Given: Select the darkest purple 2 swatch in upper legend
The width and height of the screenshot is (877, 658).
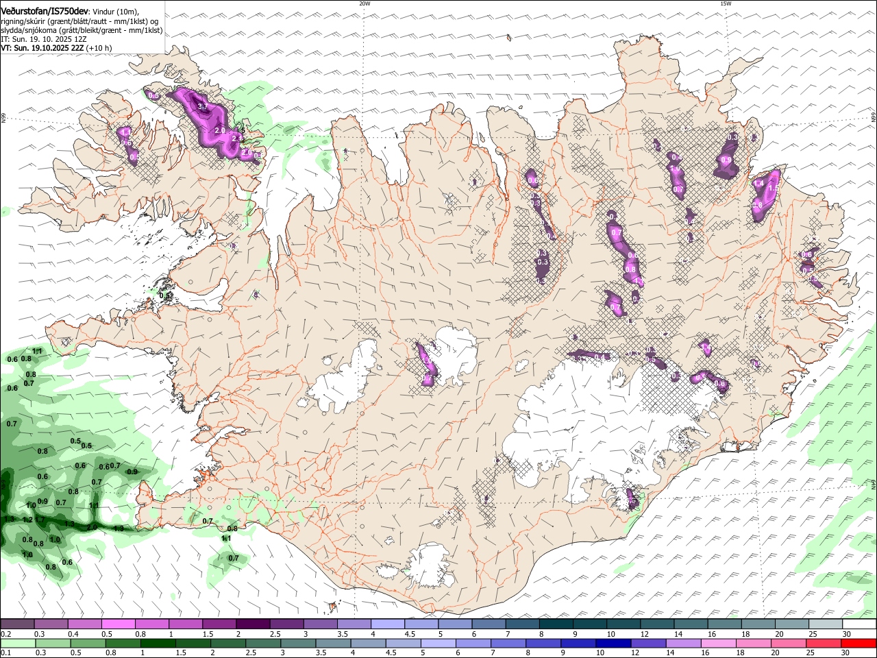Looking at the screenshot, I should pos(253,624).
